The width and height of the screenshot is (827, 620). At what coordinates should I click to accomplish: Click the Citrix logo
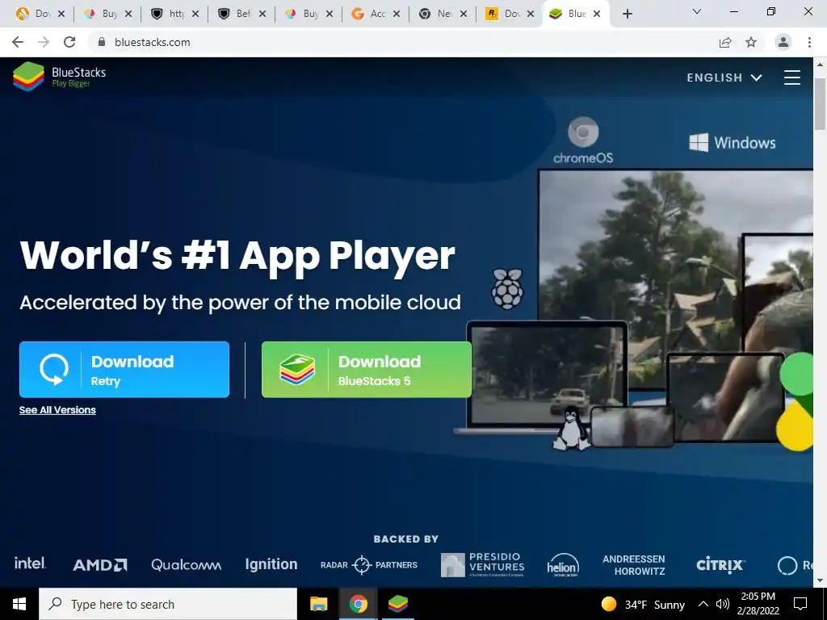[720, 565]
